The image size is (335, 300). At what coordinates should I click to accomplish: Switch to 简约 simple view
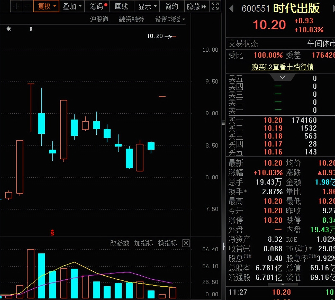[172, 6]
